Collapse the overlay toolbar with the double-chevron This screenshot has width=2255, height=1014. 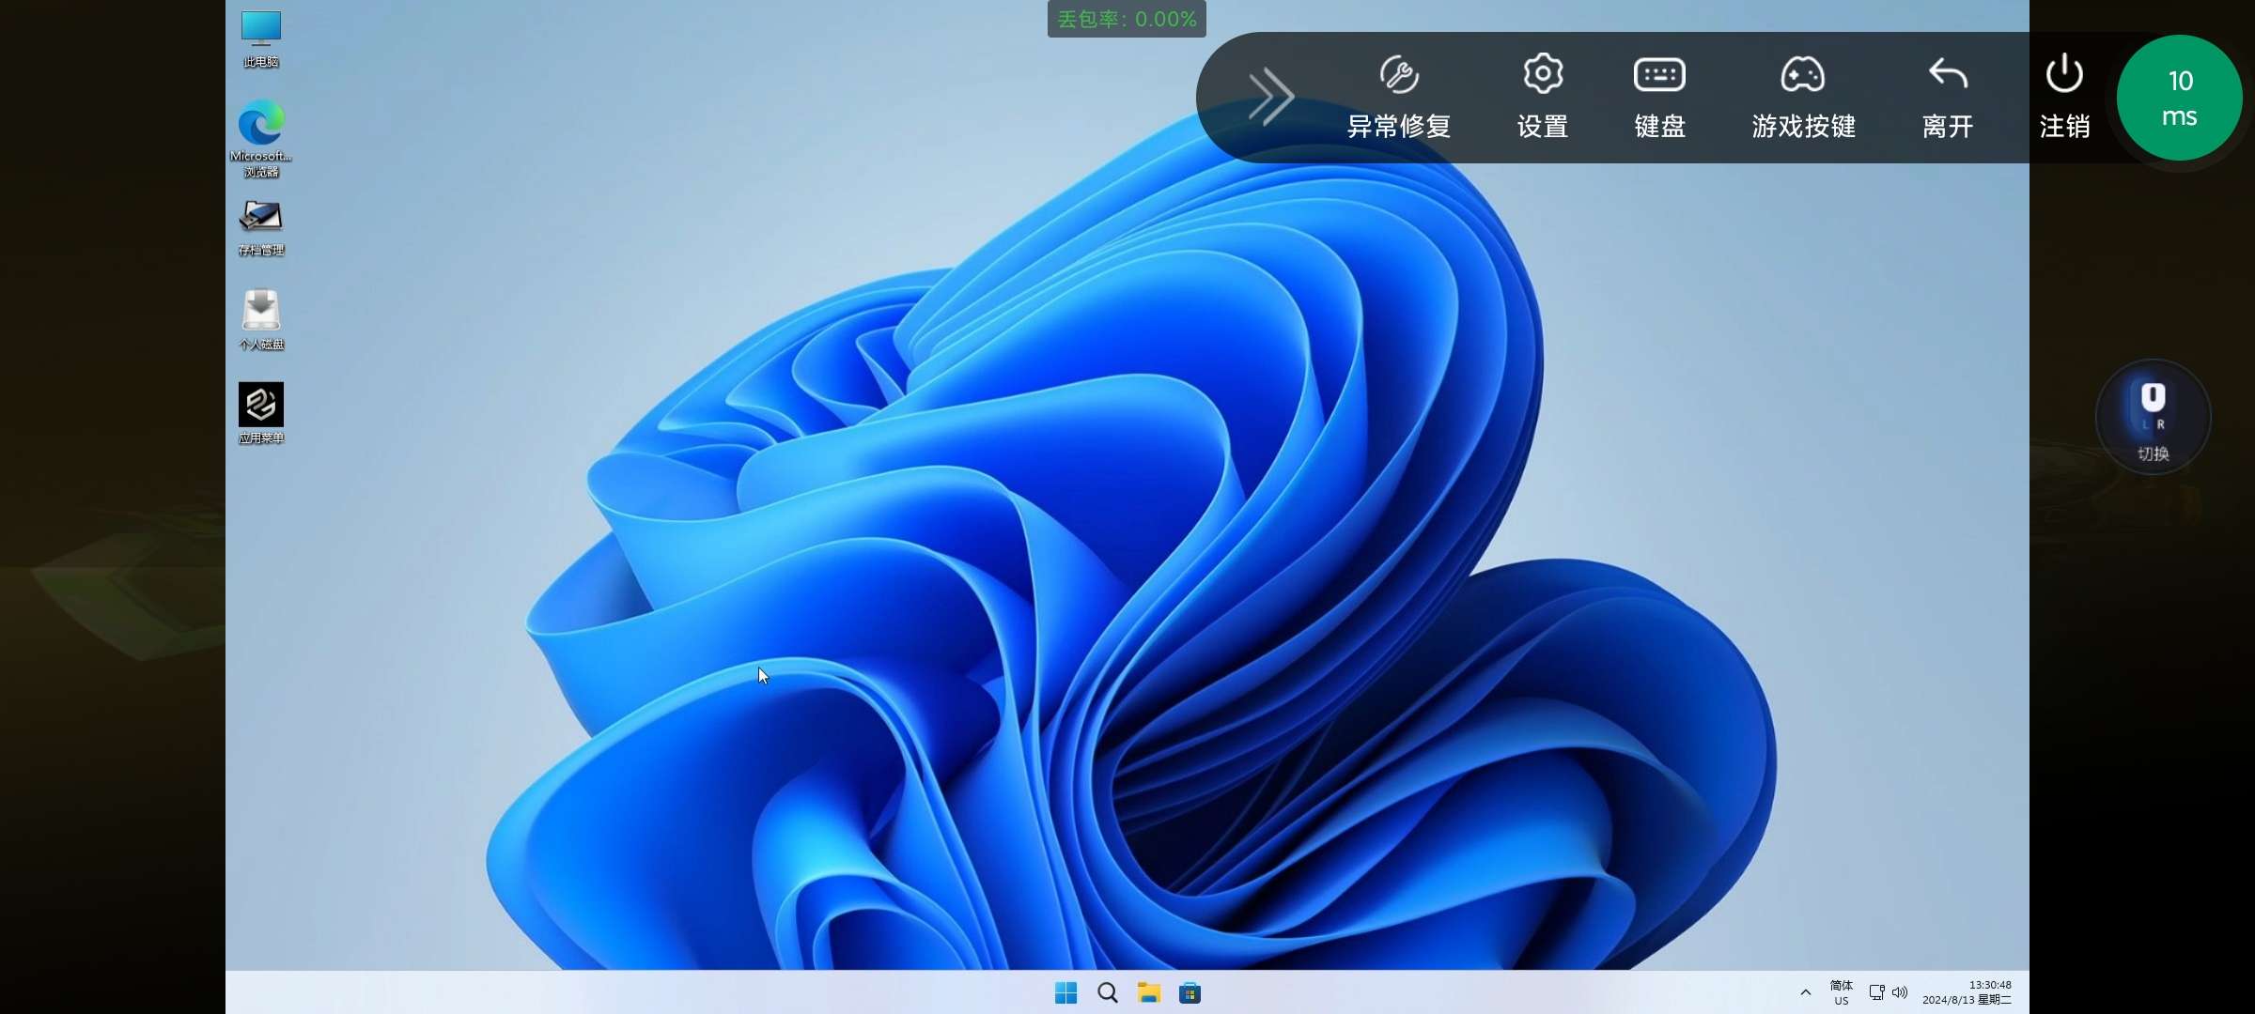coord(1271,96)
